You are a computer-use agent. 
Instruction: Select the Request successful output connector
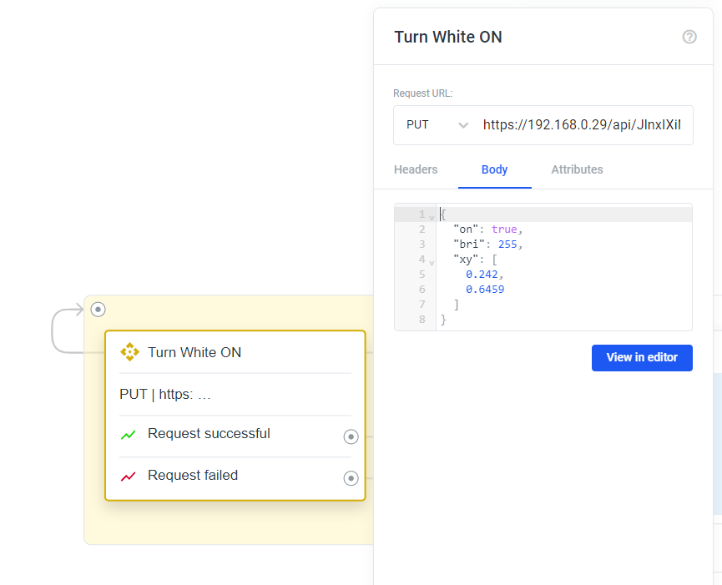[x=351, y=436]
